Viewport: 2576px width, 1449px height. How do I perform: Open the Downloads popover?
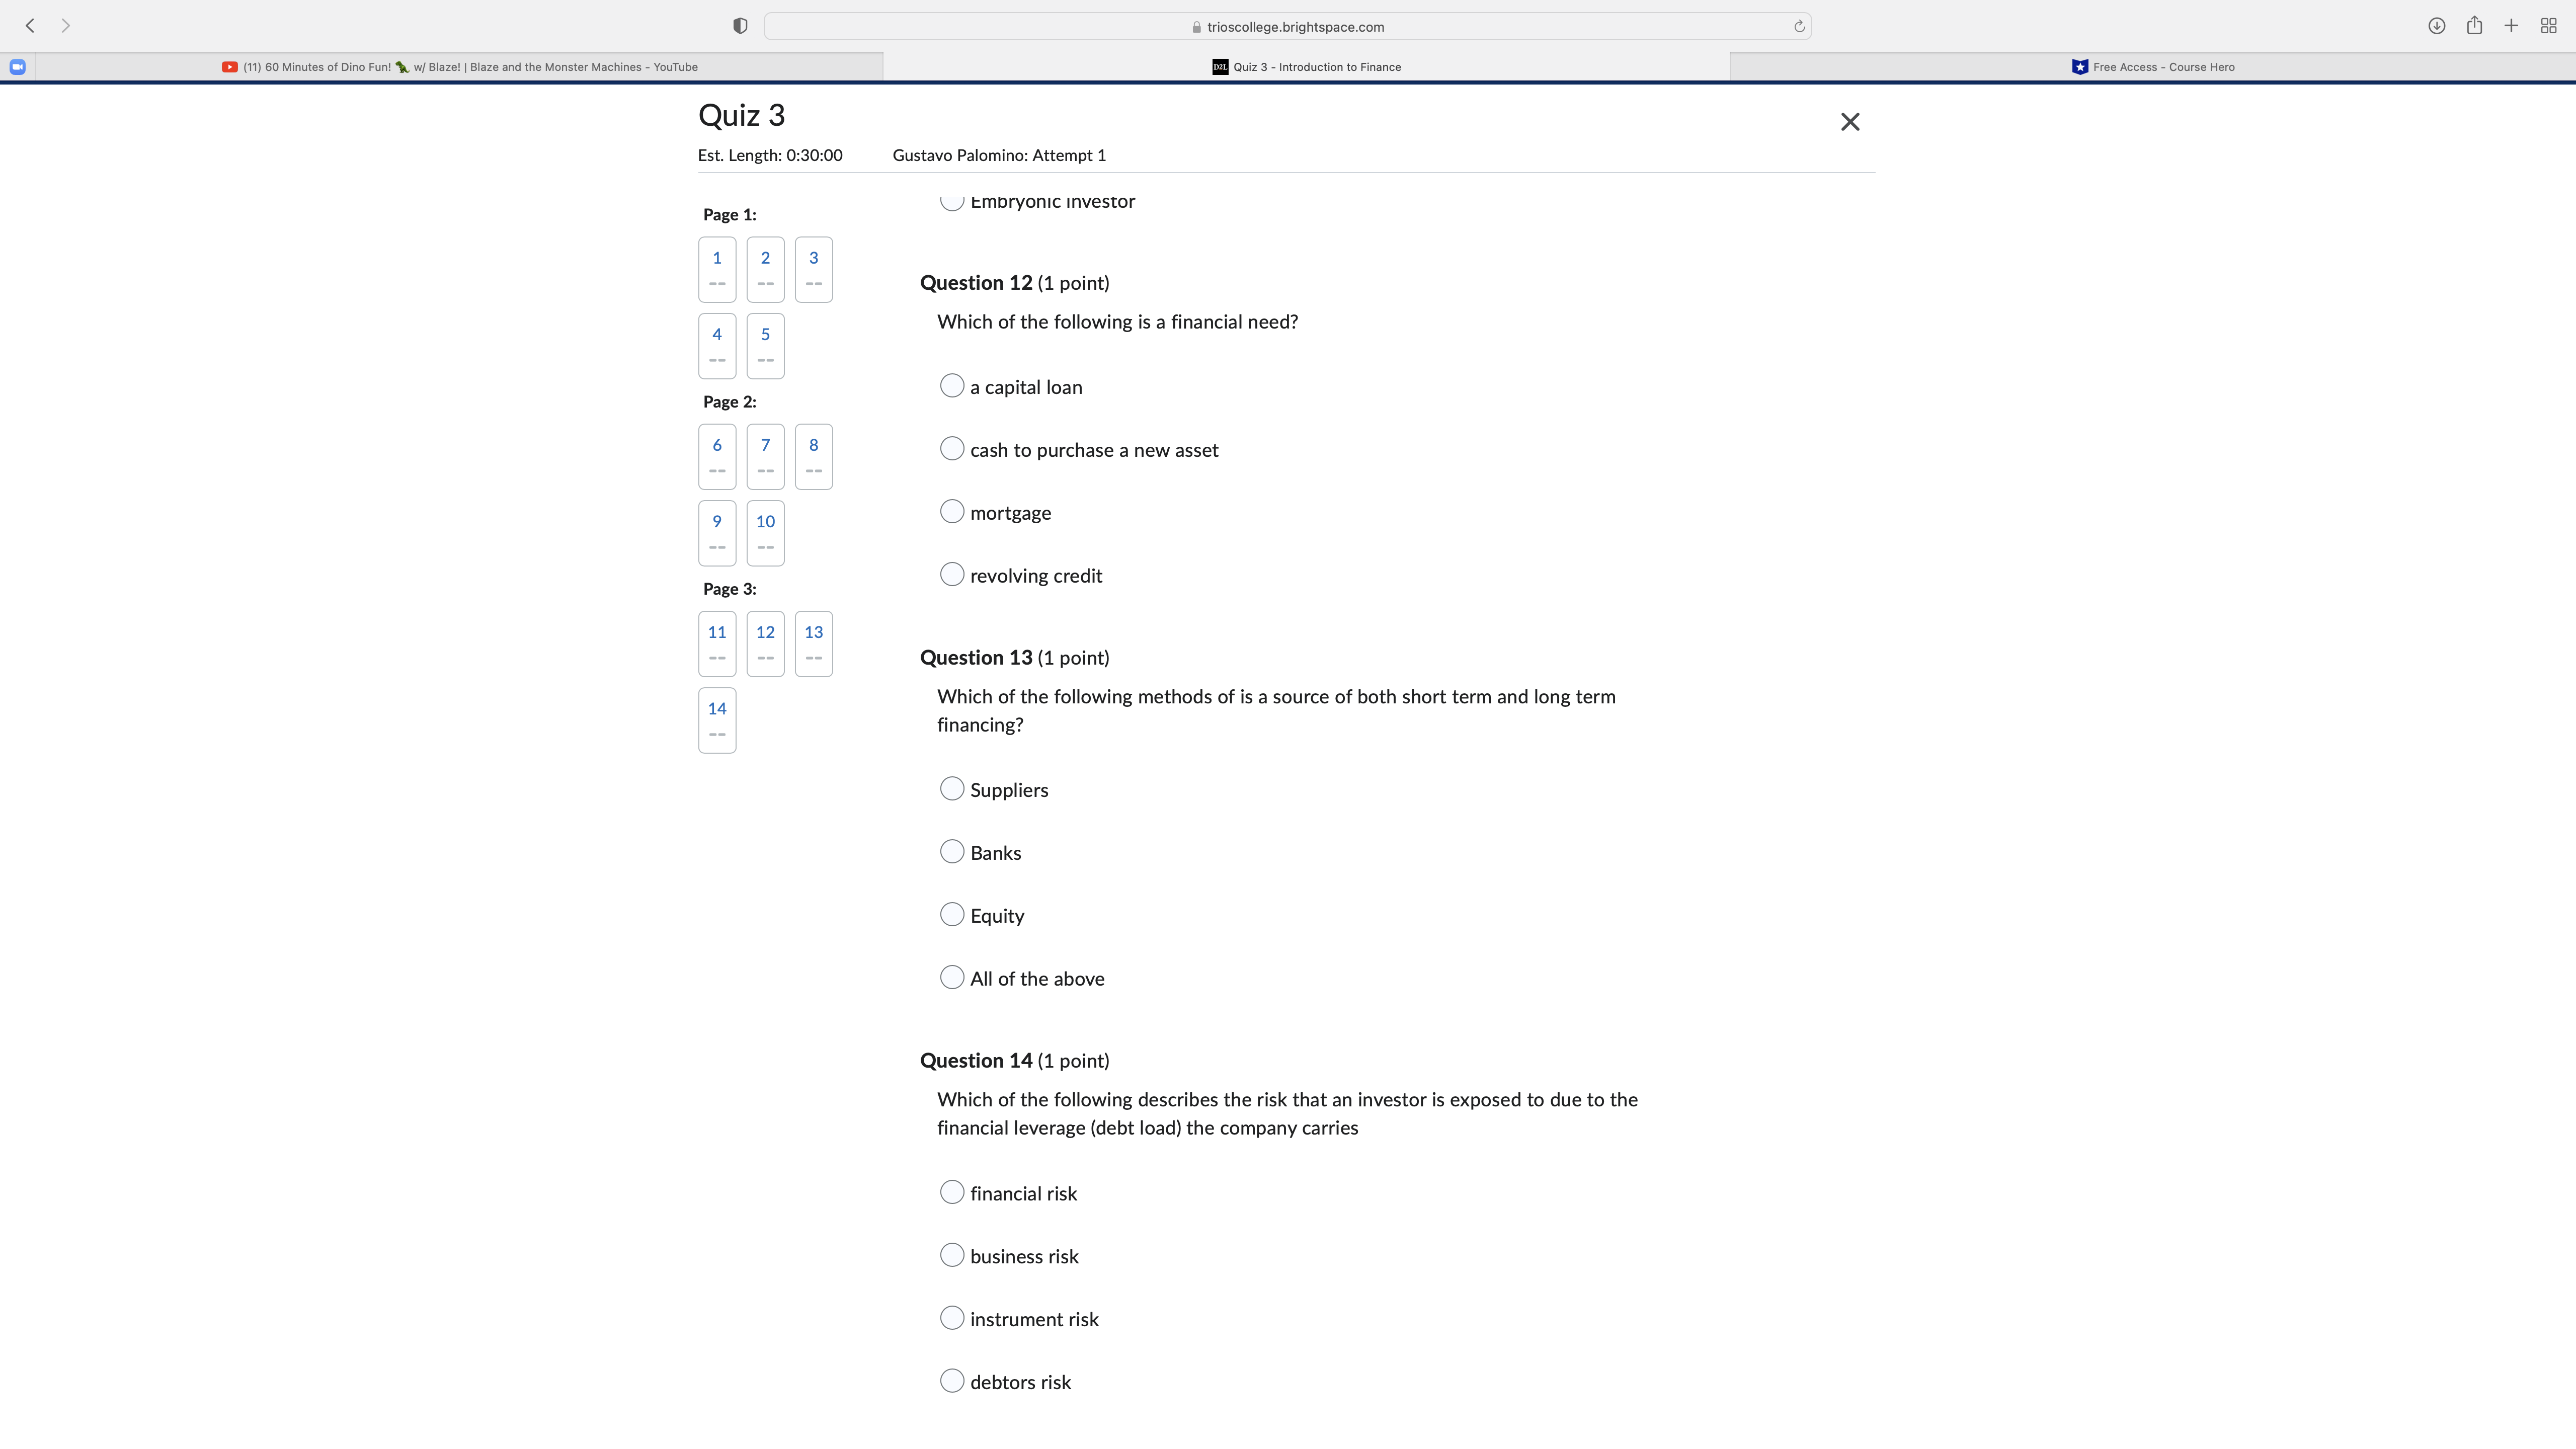pyautogui.click(x=2437, y=25)
